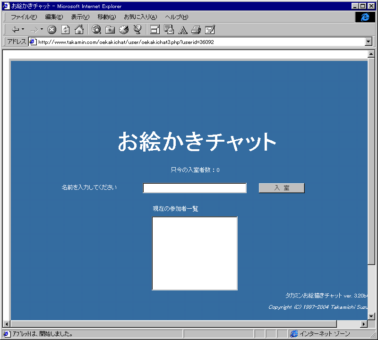Click the タカミンお絵描きチャット version text
This screenshot has width=378, height=340.
point(326,296)
